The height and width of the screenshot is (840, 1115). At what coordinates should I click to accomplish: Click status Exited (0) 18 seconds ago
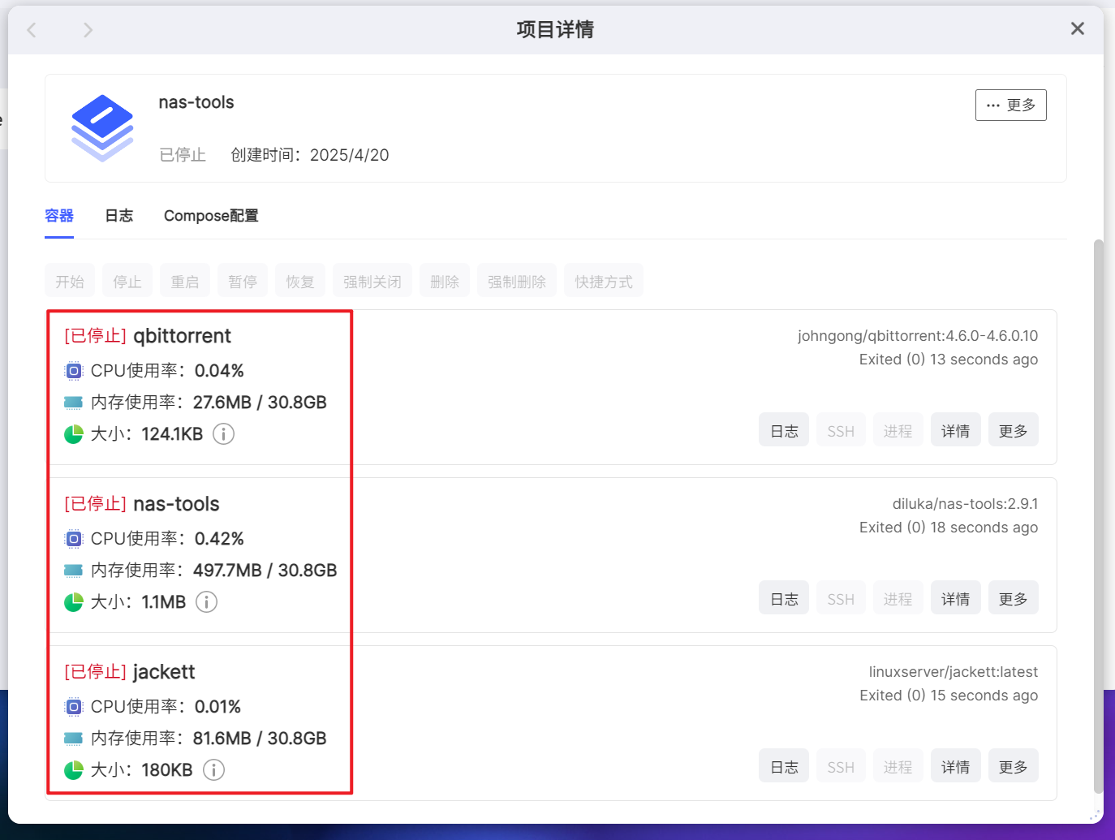[x=949, y=528]
